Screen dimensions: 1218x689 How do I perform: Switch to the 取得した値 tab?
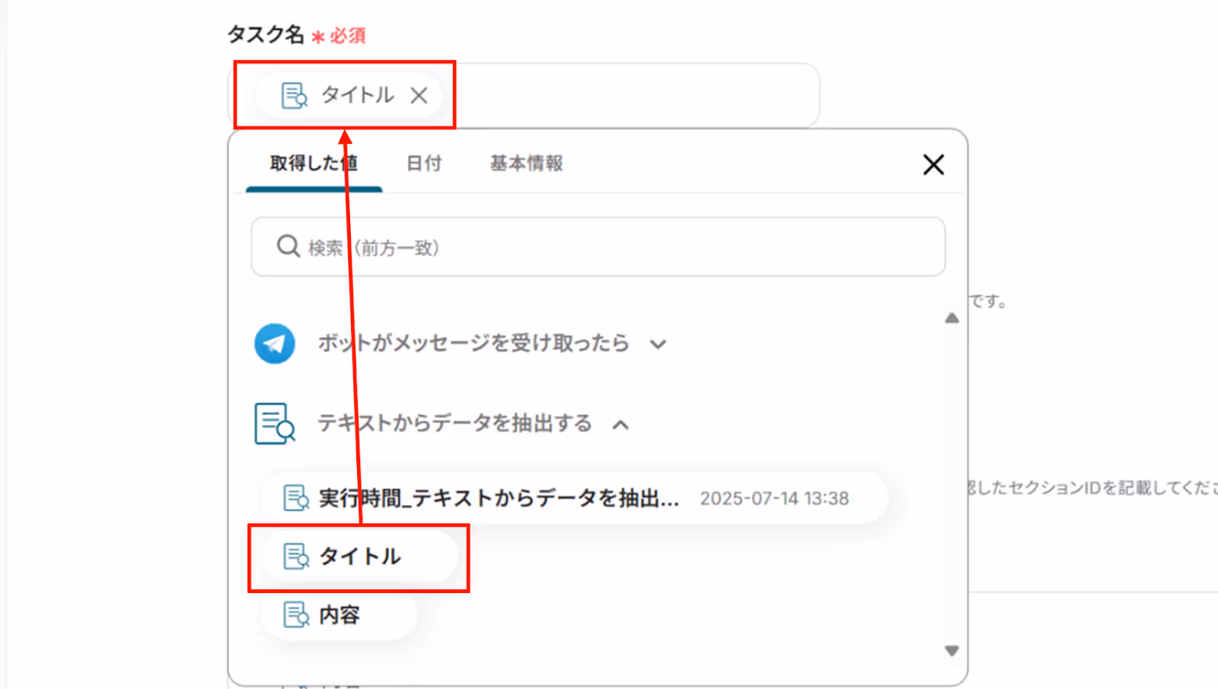point(314,164)
